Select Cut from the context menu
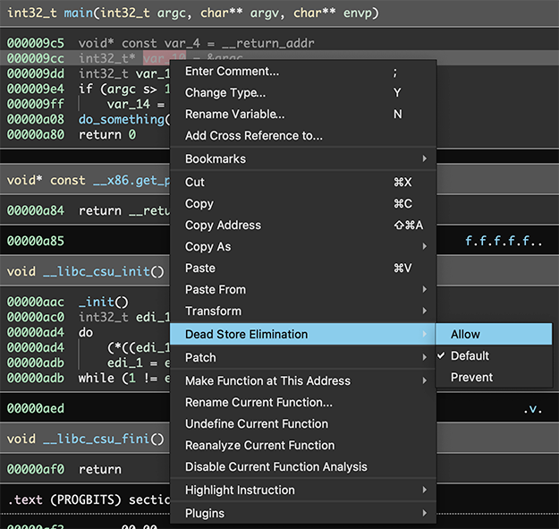559x529 pixels. click(303, 182)
